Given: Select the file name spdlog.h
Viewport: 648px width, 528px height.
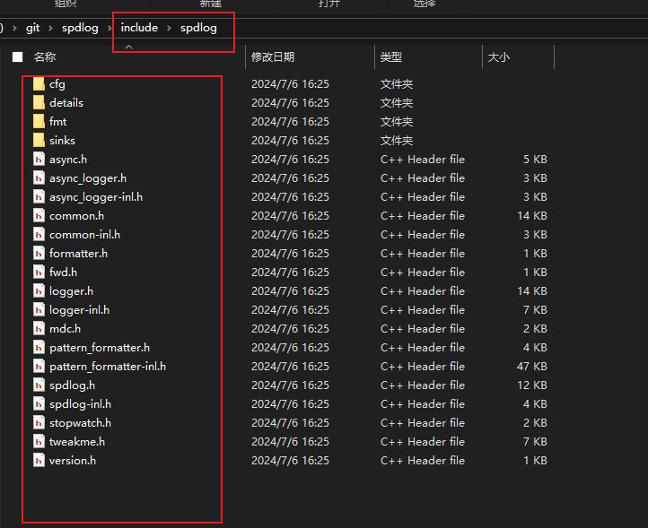Looking at the screenshot, I should pyautogui.click(x=73, y=385).
